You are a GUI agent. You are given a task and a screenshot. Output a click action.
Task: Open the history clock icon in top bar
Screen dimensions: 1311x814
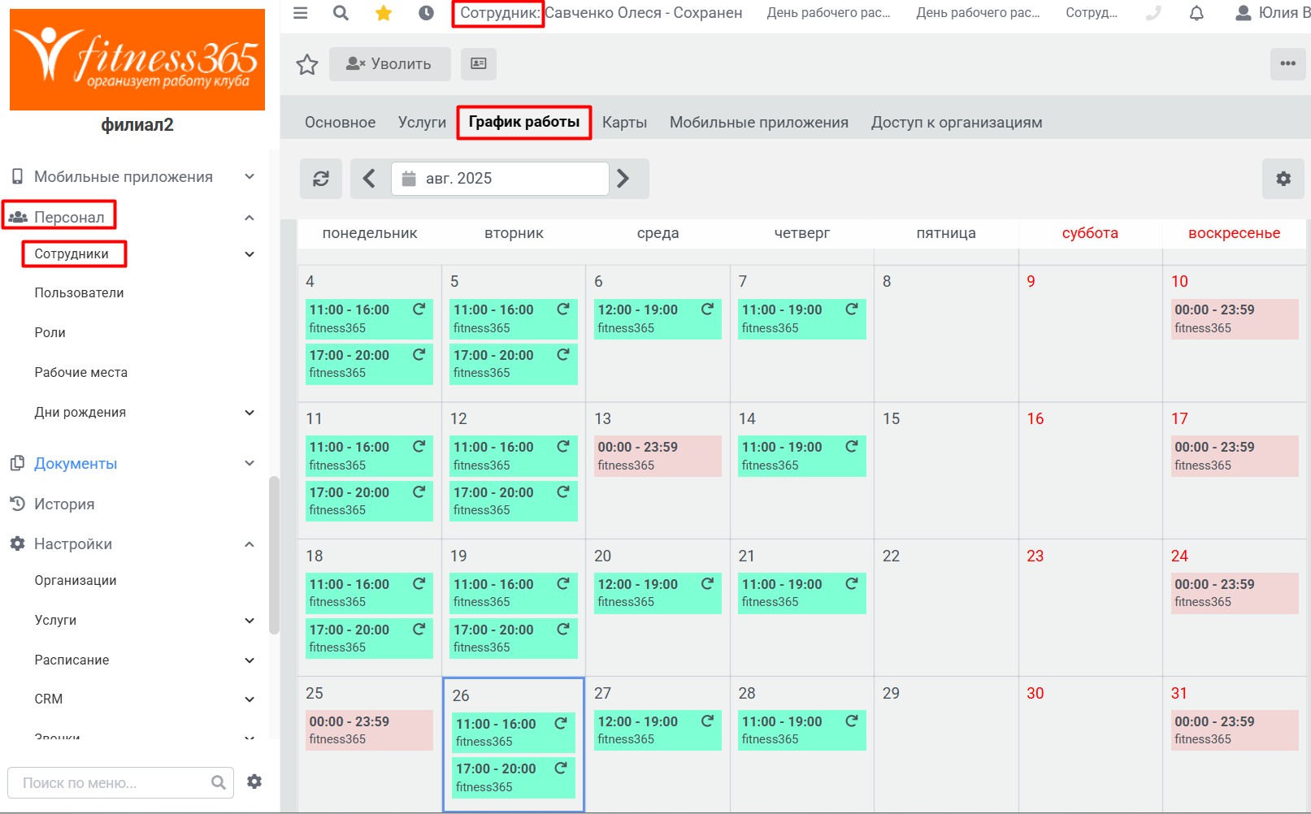click(426, 13)
